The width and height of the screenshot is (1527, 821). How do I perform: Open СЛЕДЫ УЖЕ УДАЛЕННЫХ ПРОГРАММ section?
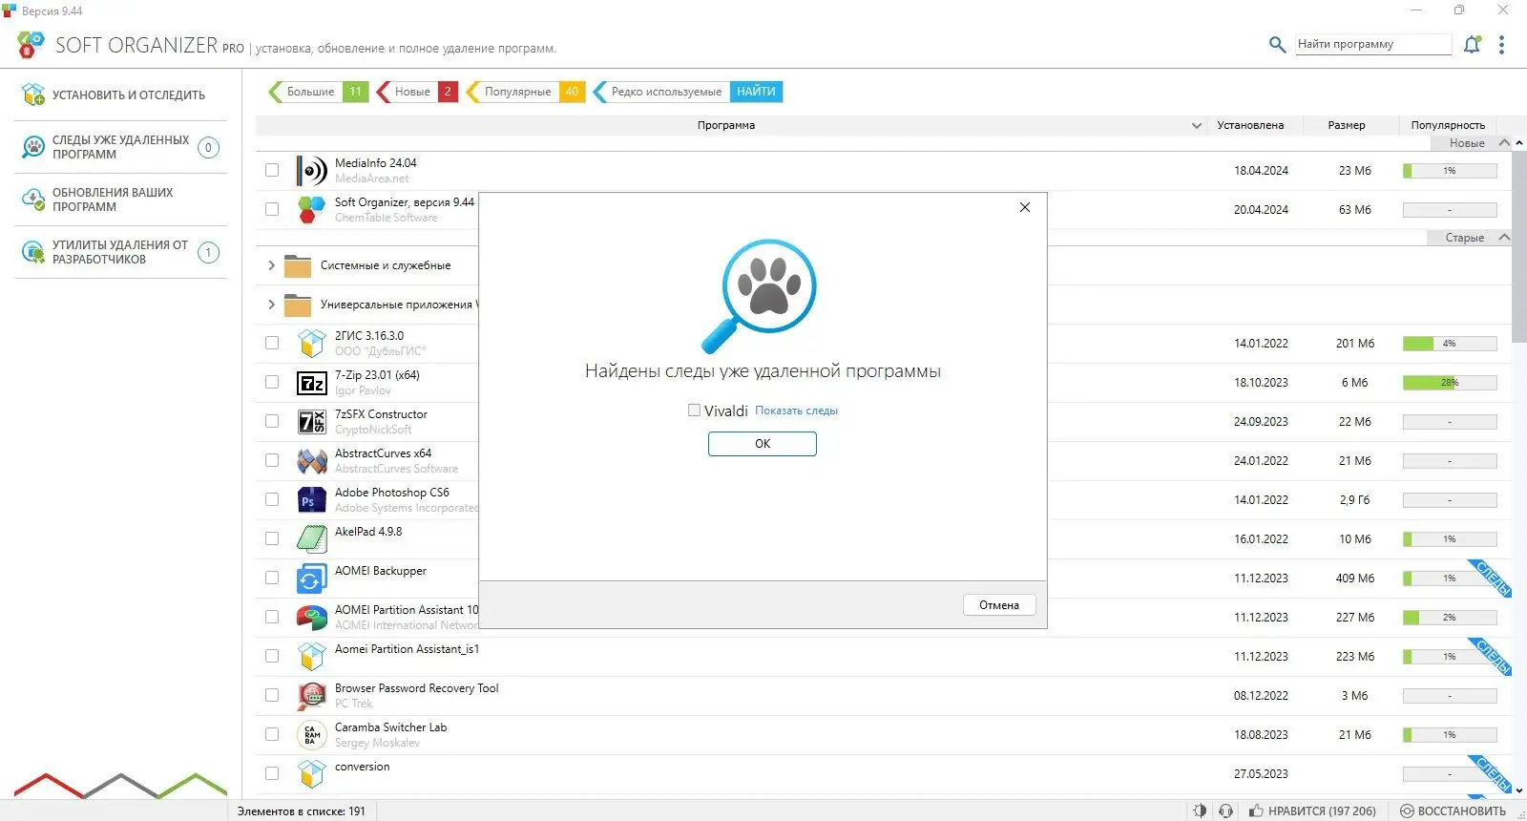[x=121, y=147]
